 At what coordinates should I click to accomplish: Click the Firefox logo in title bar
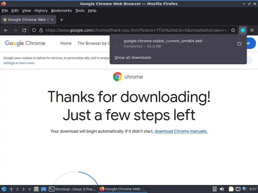click(4, 4)
